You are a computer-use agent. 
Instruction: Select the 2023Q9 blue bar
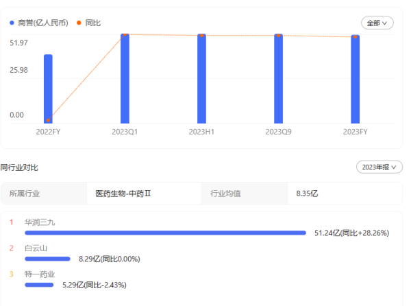point(278,78)
